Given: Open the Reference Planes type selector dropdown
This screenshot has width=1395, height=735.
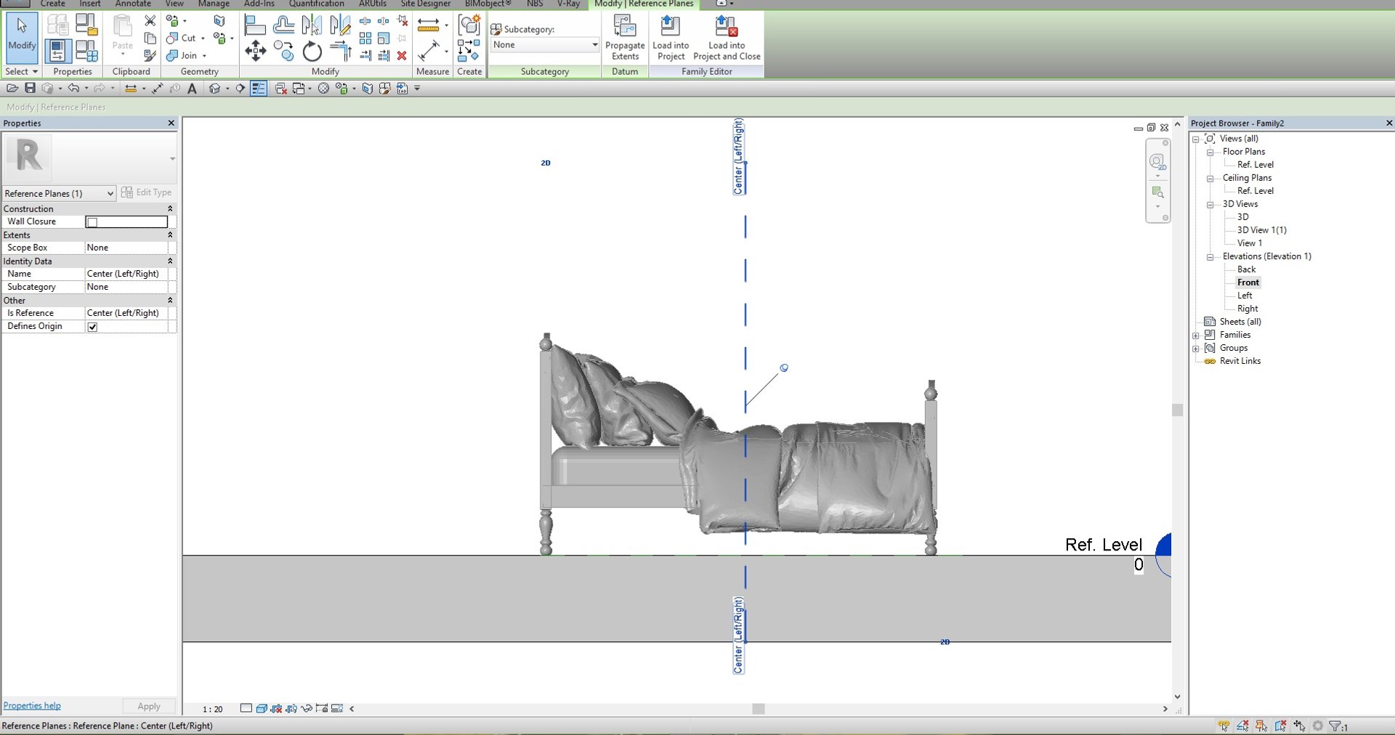Looking at the screenshot, I should (x=59, y=193).
